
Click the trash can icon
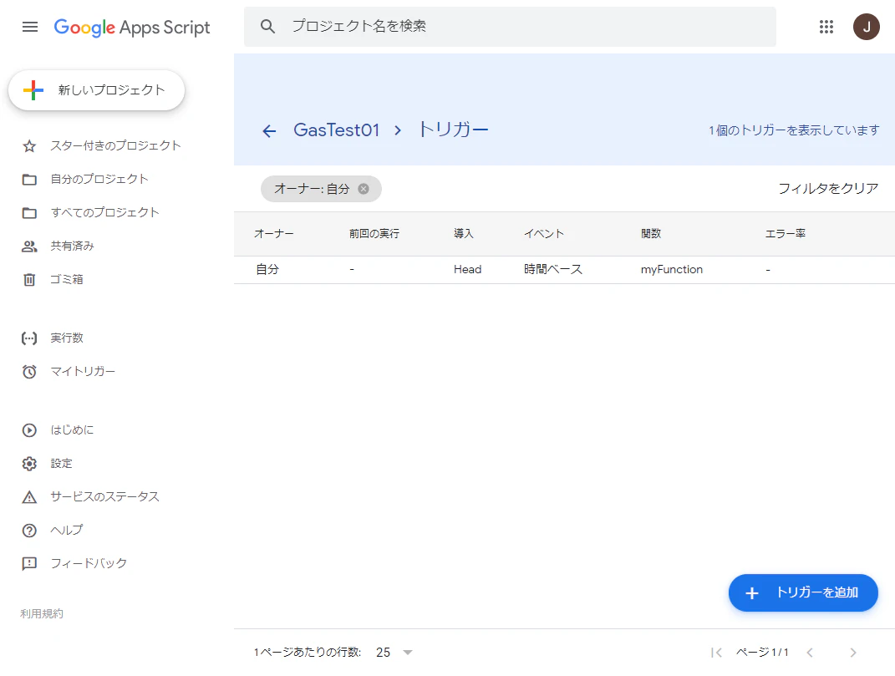click(29, 280)
